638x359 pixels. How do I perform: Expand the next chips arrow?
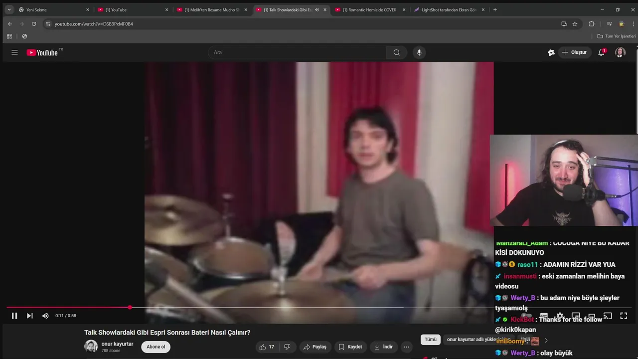[x=546, y=341]
